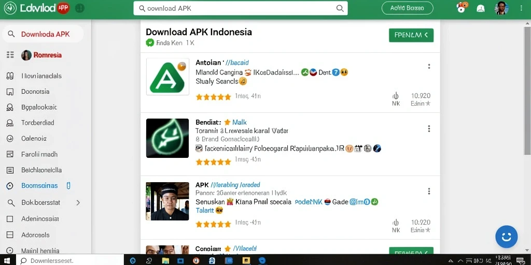Click the 'Achid Bœœn' button in header

pyautogui.click(x=408, y=8)
